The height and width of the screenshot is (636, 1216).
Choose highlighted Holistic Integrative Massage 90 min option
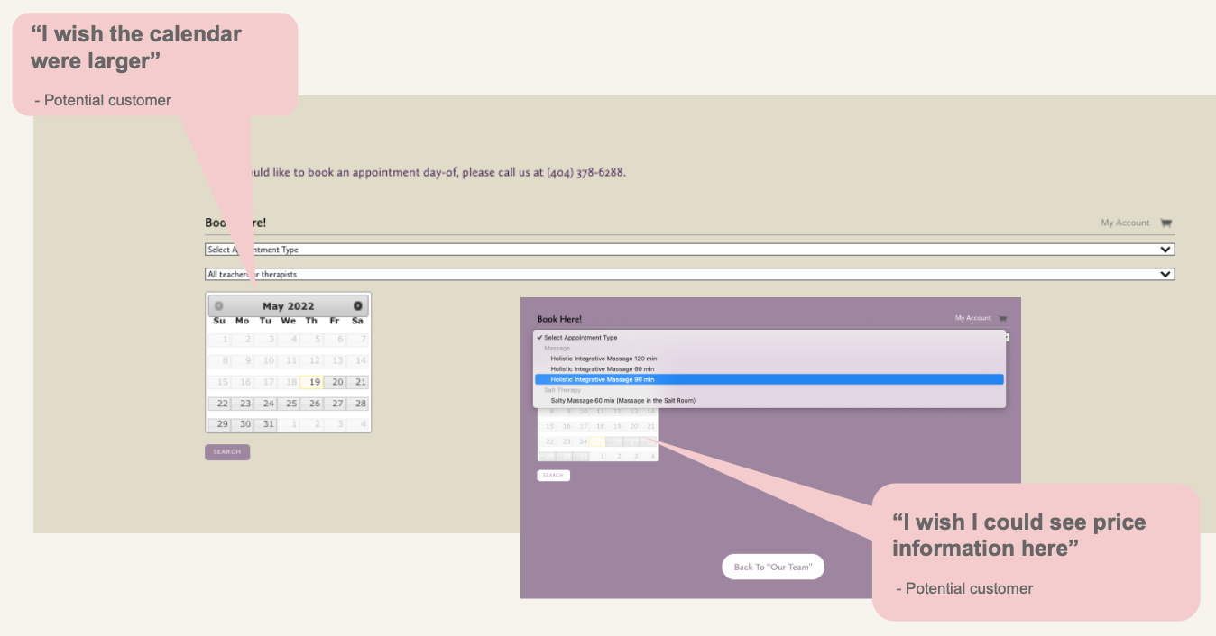[x=769, y=379]
